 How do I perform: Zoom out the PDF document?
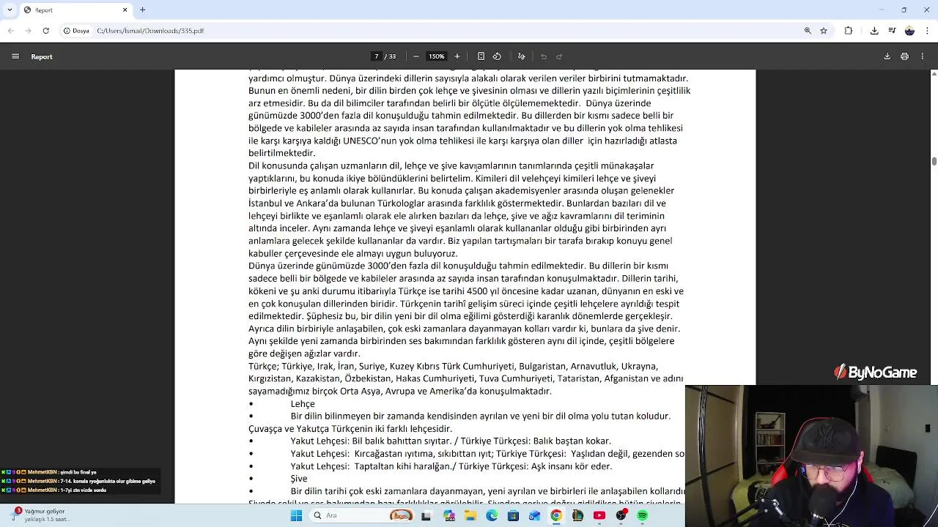pyautogui.click(x=416, y=56)
